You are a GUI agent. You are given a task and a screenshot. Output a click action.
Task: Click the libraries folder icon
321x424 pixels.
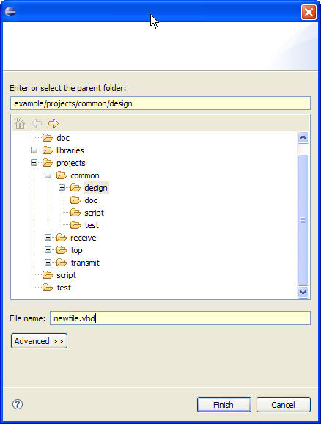pos(48,150)
